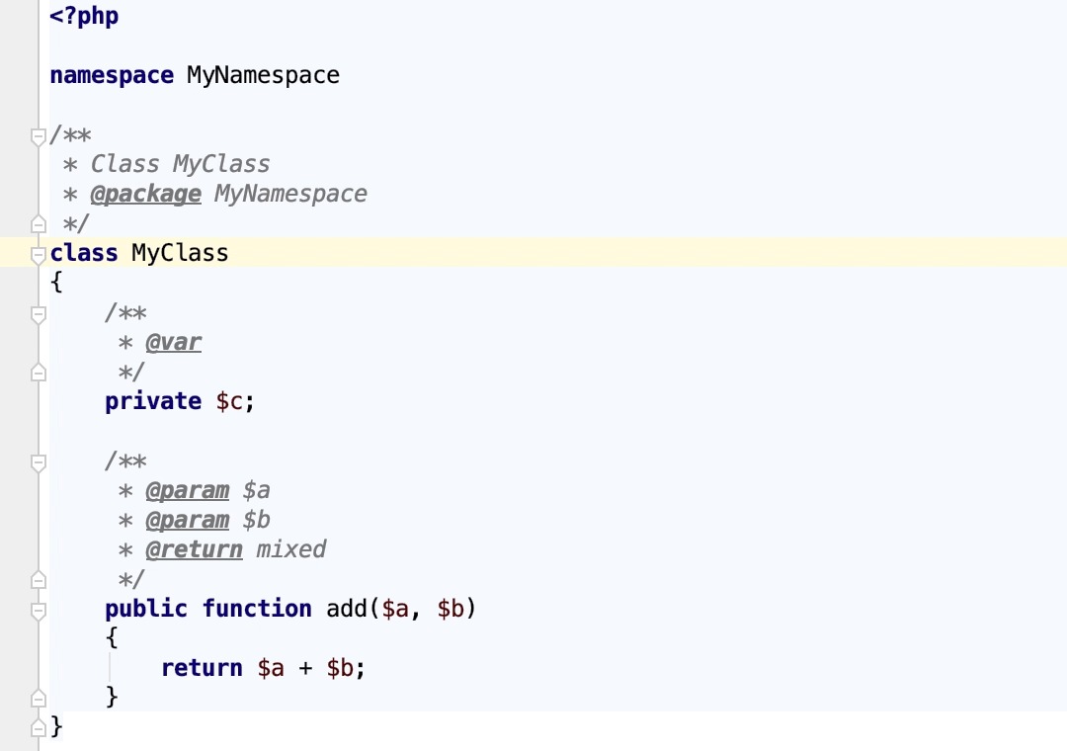Image resolution: width=1067 pixels, height=751 pixels.
Task: Click the <?php opening tag
Action: (x=85, y=16)
